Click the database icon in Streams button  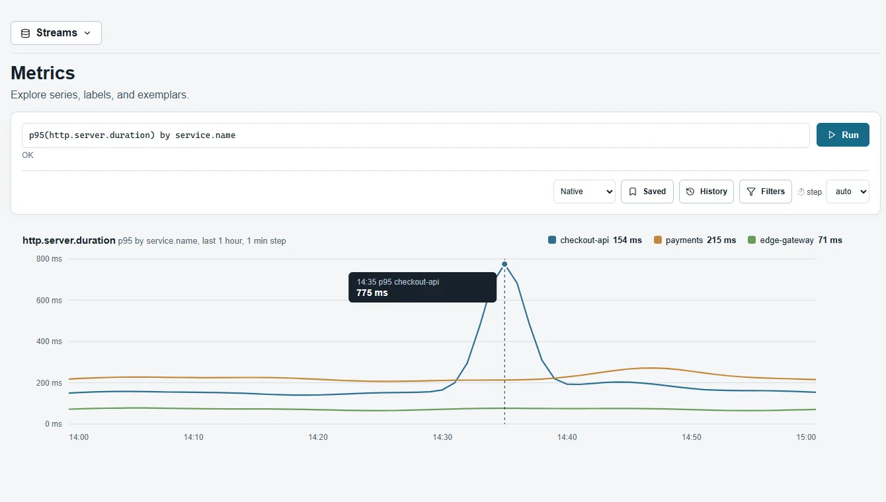pos(26,33)
